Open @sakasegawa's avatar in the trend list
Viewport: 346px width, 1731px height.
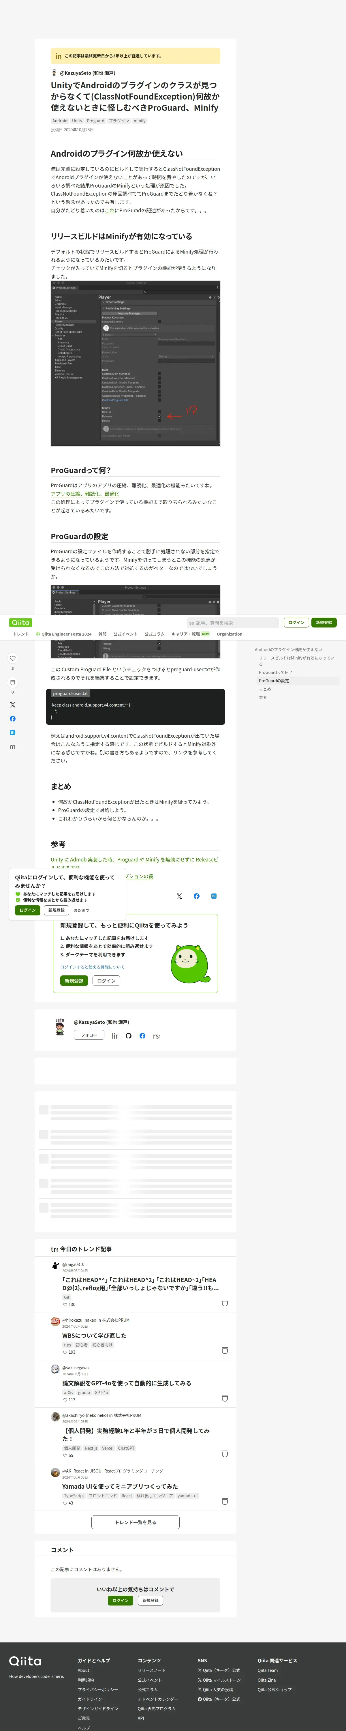tap(55, 1370)
